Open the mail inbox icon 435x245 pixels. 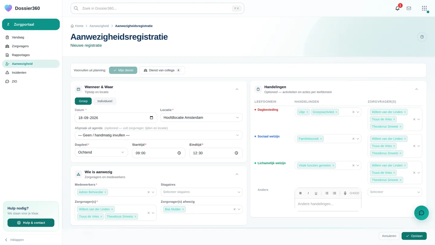[409, 8]
